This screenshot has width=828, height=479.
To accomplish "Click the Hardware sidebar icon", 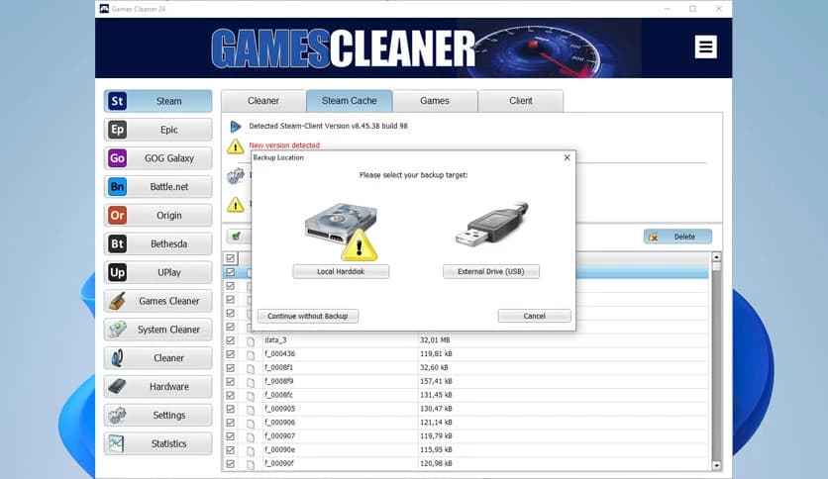I will 117,386.
